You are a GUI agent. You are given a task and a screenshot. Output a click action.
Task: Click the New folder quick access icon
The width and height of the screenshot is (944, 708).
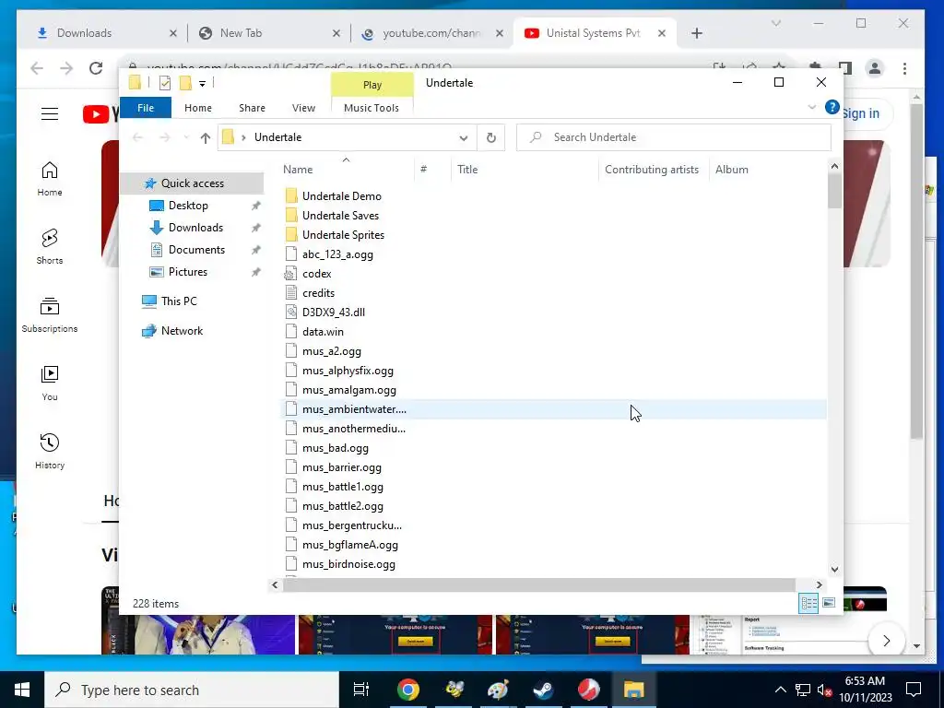pos(185,83)
